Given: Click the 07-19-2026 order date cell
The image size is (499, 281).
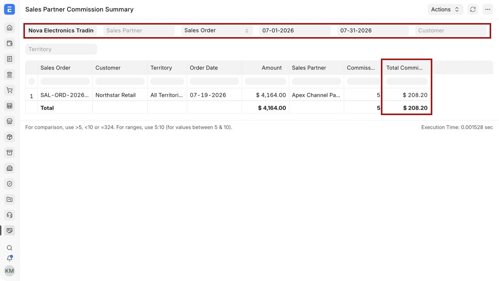Looking at the screenshot, I should 214,95.
